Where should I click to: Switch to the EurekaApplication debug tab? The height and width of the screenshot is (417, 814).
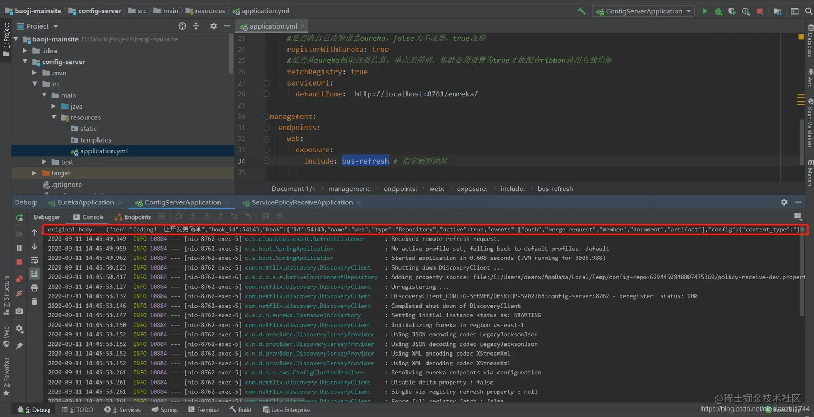(x=85, y=202)
